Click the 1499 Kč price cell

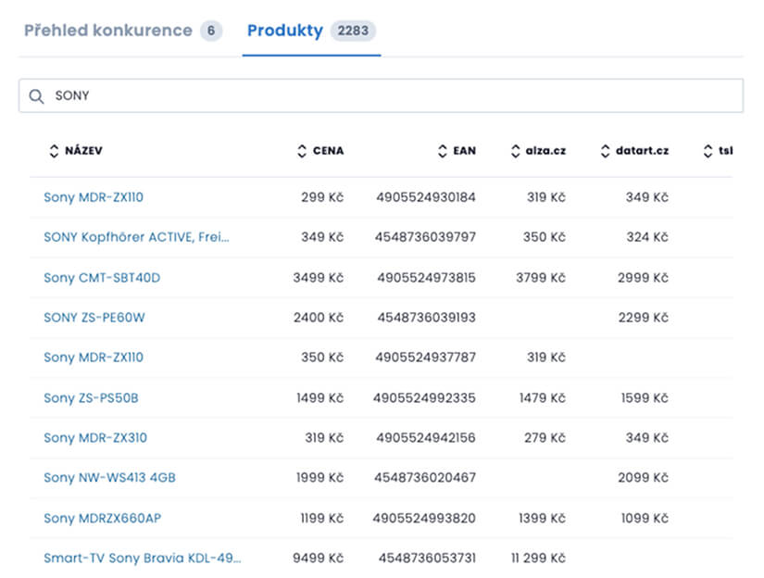tap(320, 398)
